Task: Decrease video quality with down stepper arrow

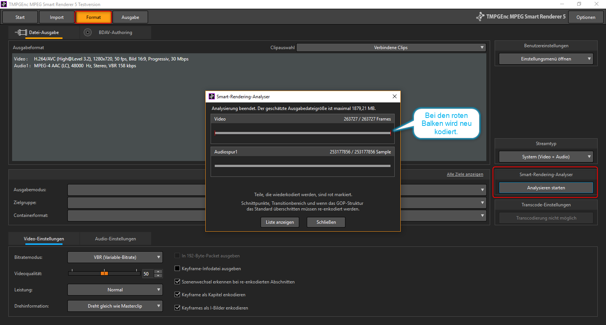Action: pyautogui.click(x=158, y=276)
